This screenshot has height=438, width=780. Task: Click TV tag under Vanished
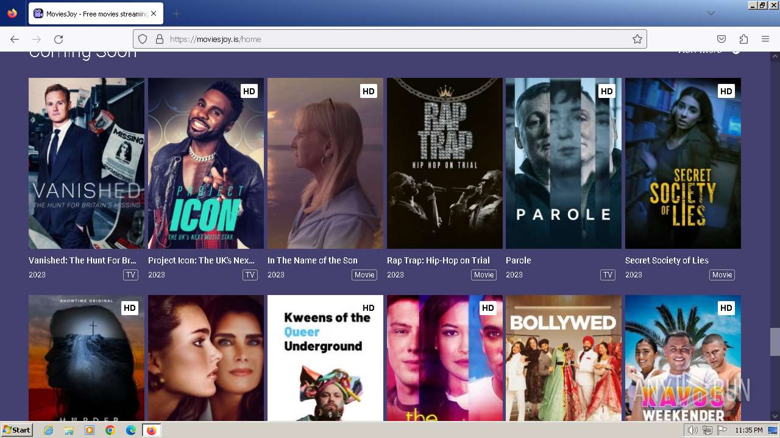[x=130, y=275]
